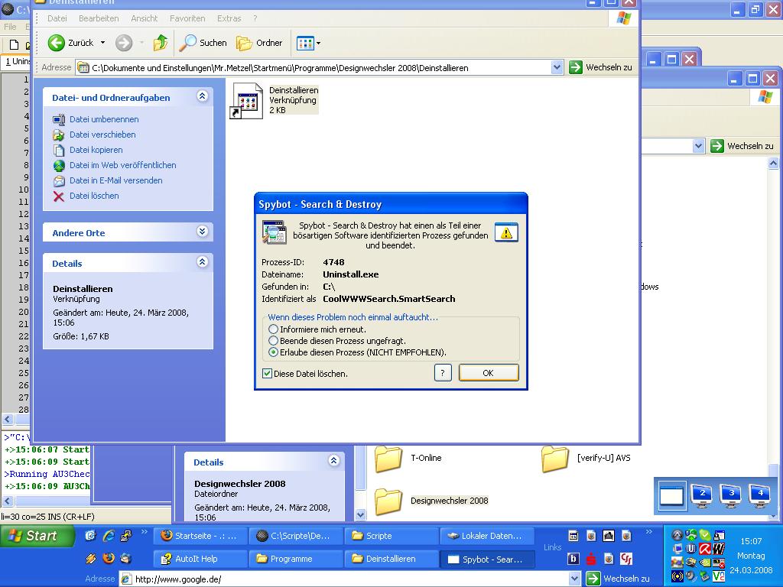Select 'Beende diesen Prozess ungefragt' option
Viewport: 783px width, 587px height.
tap(274, 341)
